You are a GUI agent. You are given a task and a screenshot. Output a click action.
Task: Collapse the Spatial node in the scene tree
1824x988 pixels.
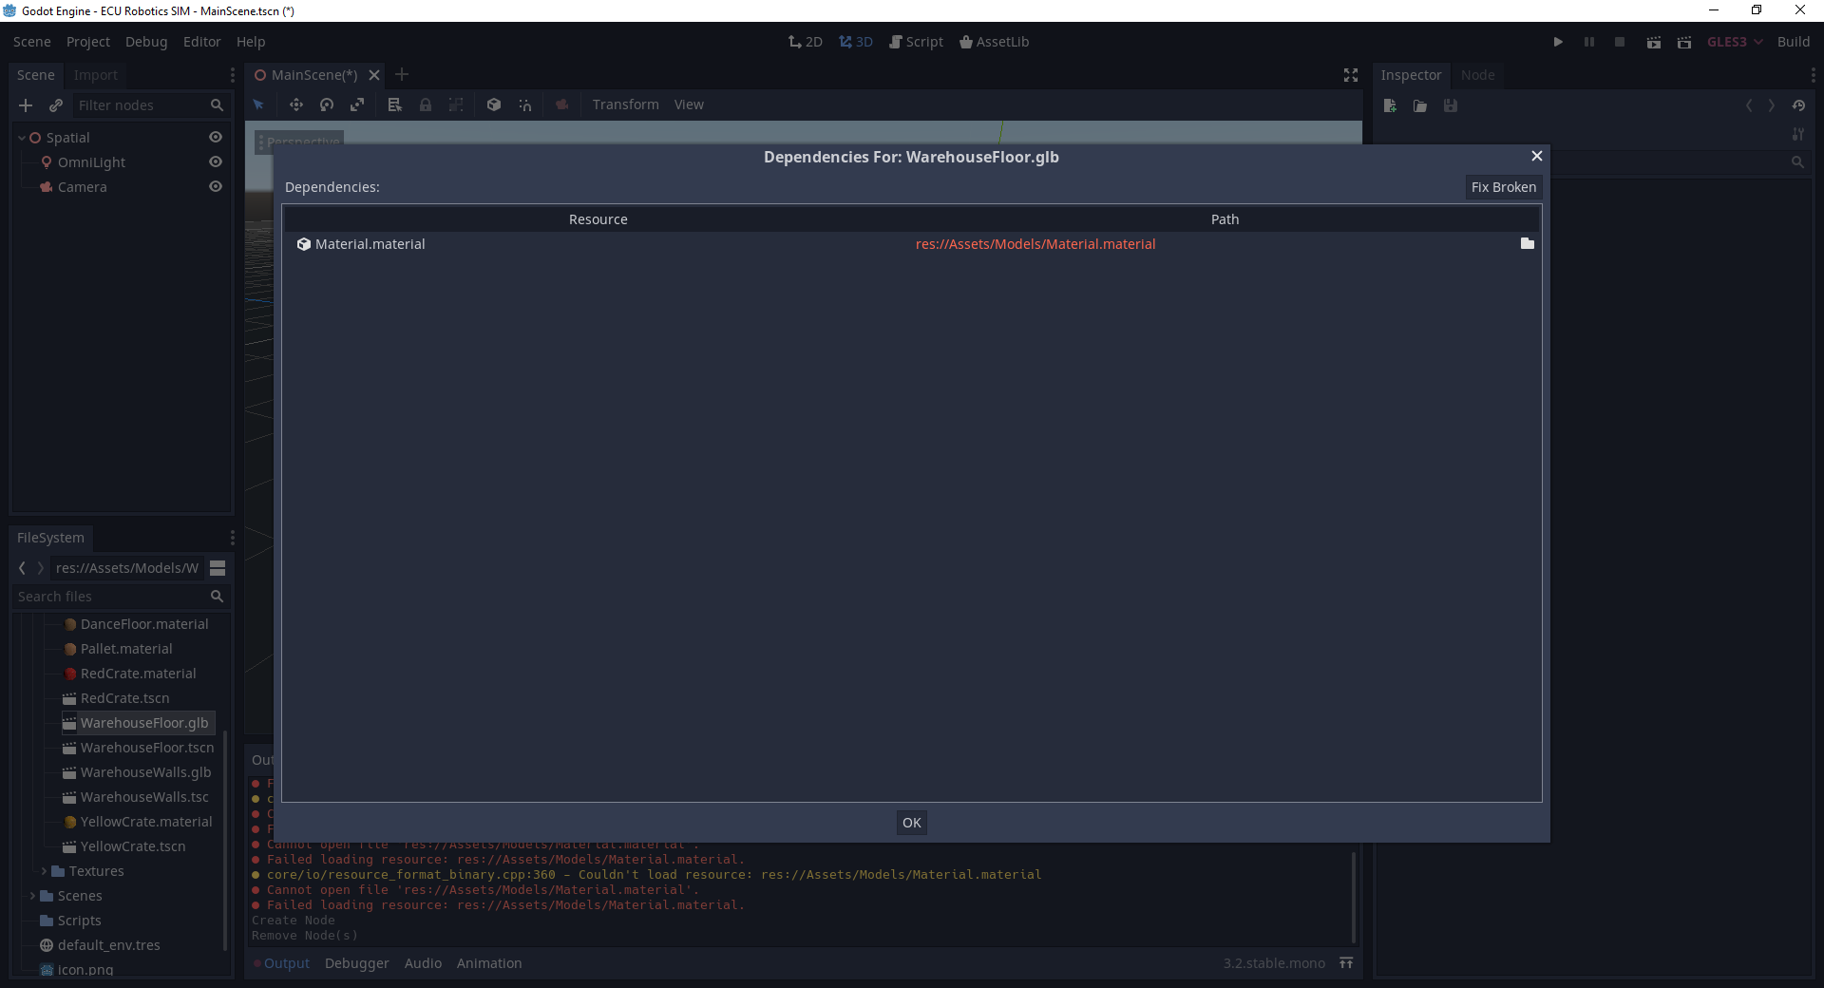pyautogui.click(x=21, y=137)
